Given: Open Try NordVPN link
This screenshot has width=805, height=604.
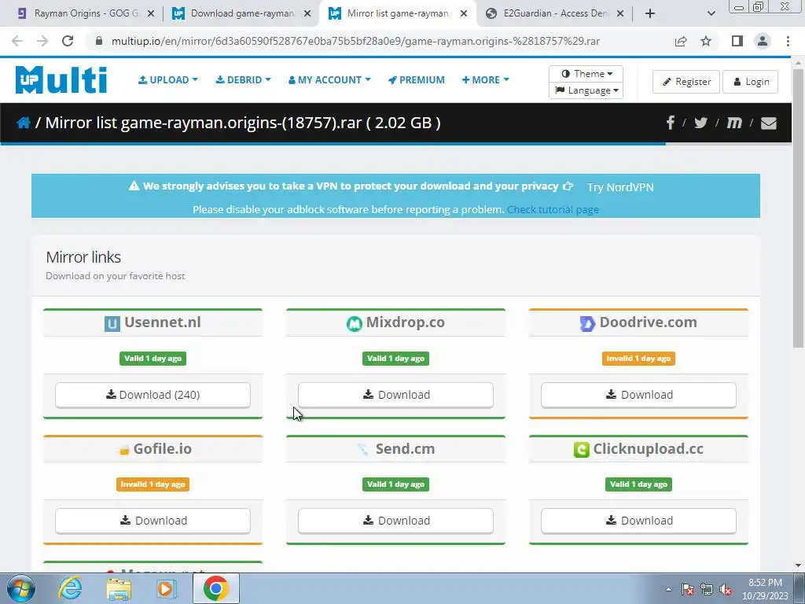Looking at the screenshot, I should coord(620,187).
